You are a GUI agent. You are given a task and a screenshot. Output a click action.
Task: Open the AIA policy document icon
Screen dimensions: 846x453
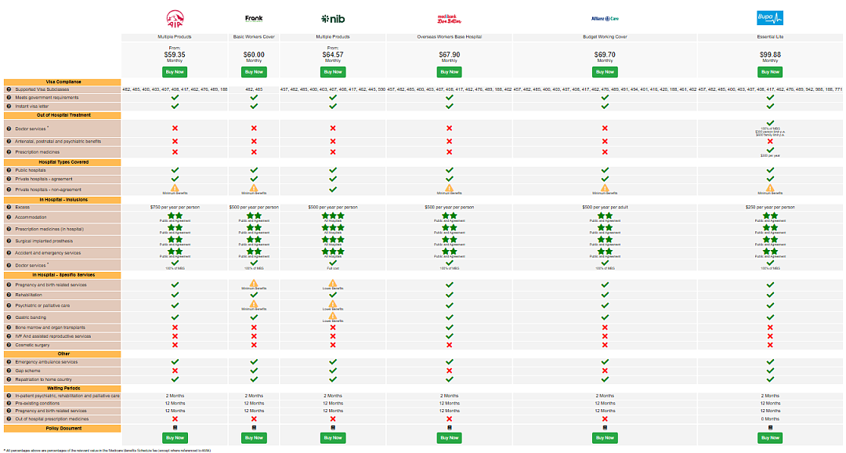[175, 428]
